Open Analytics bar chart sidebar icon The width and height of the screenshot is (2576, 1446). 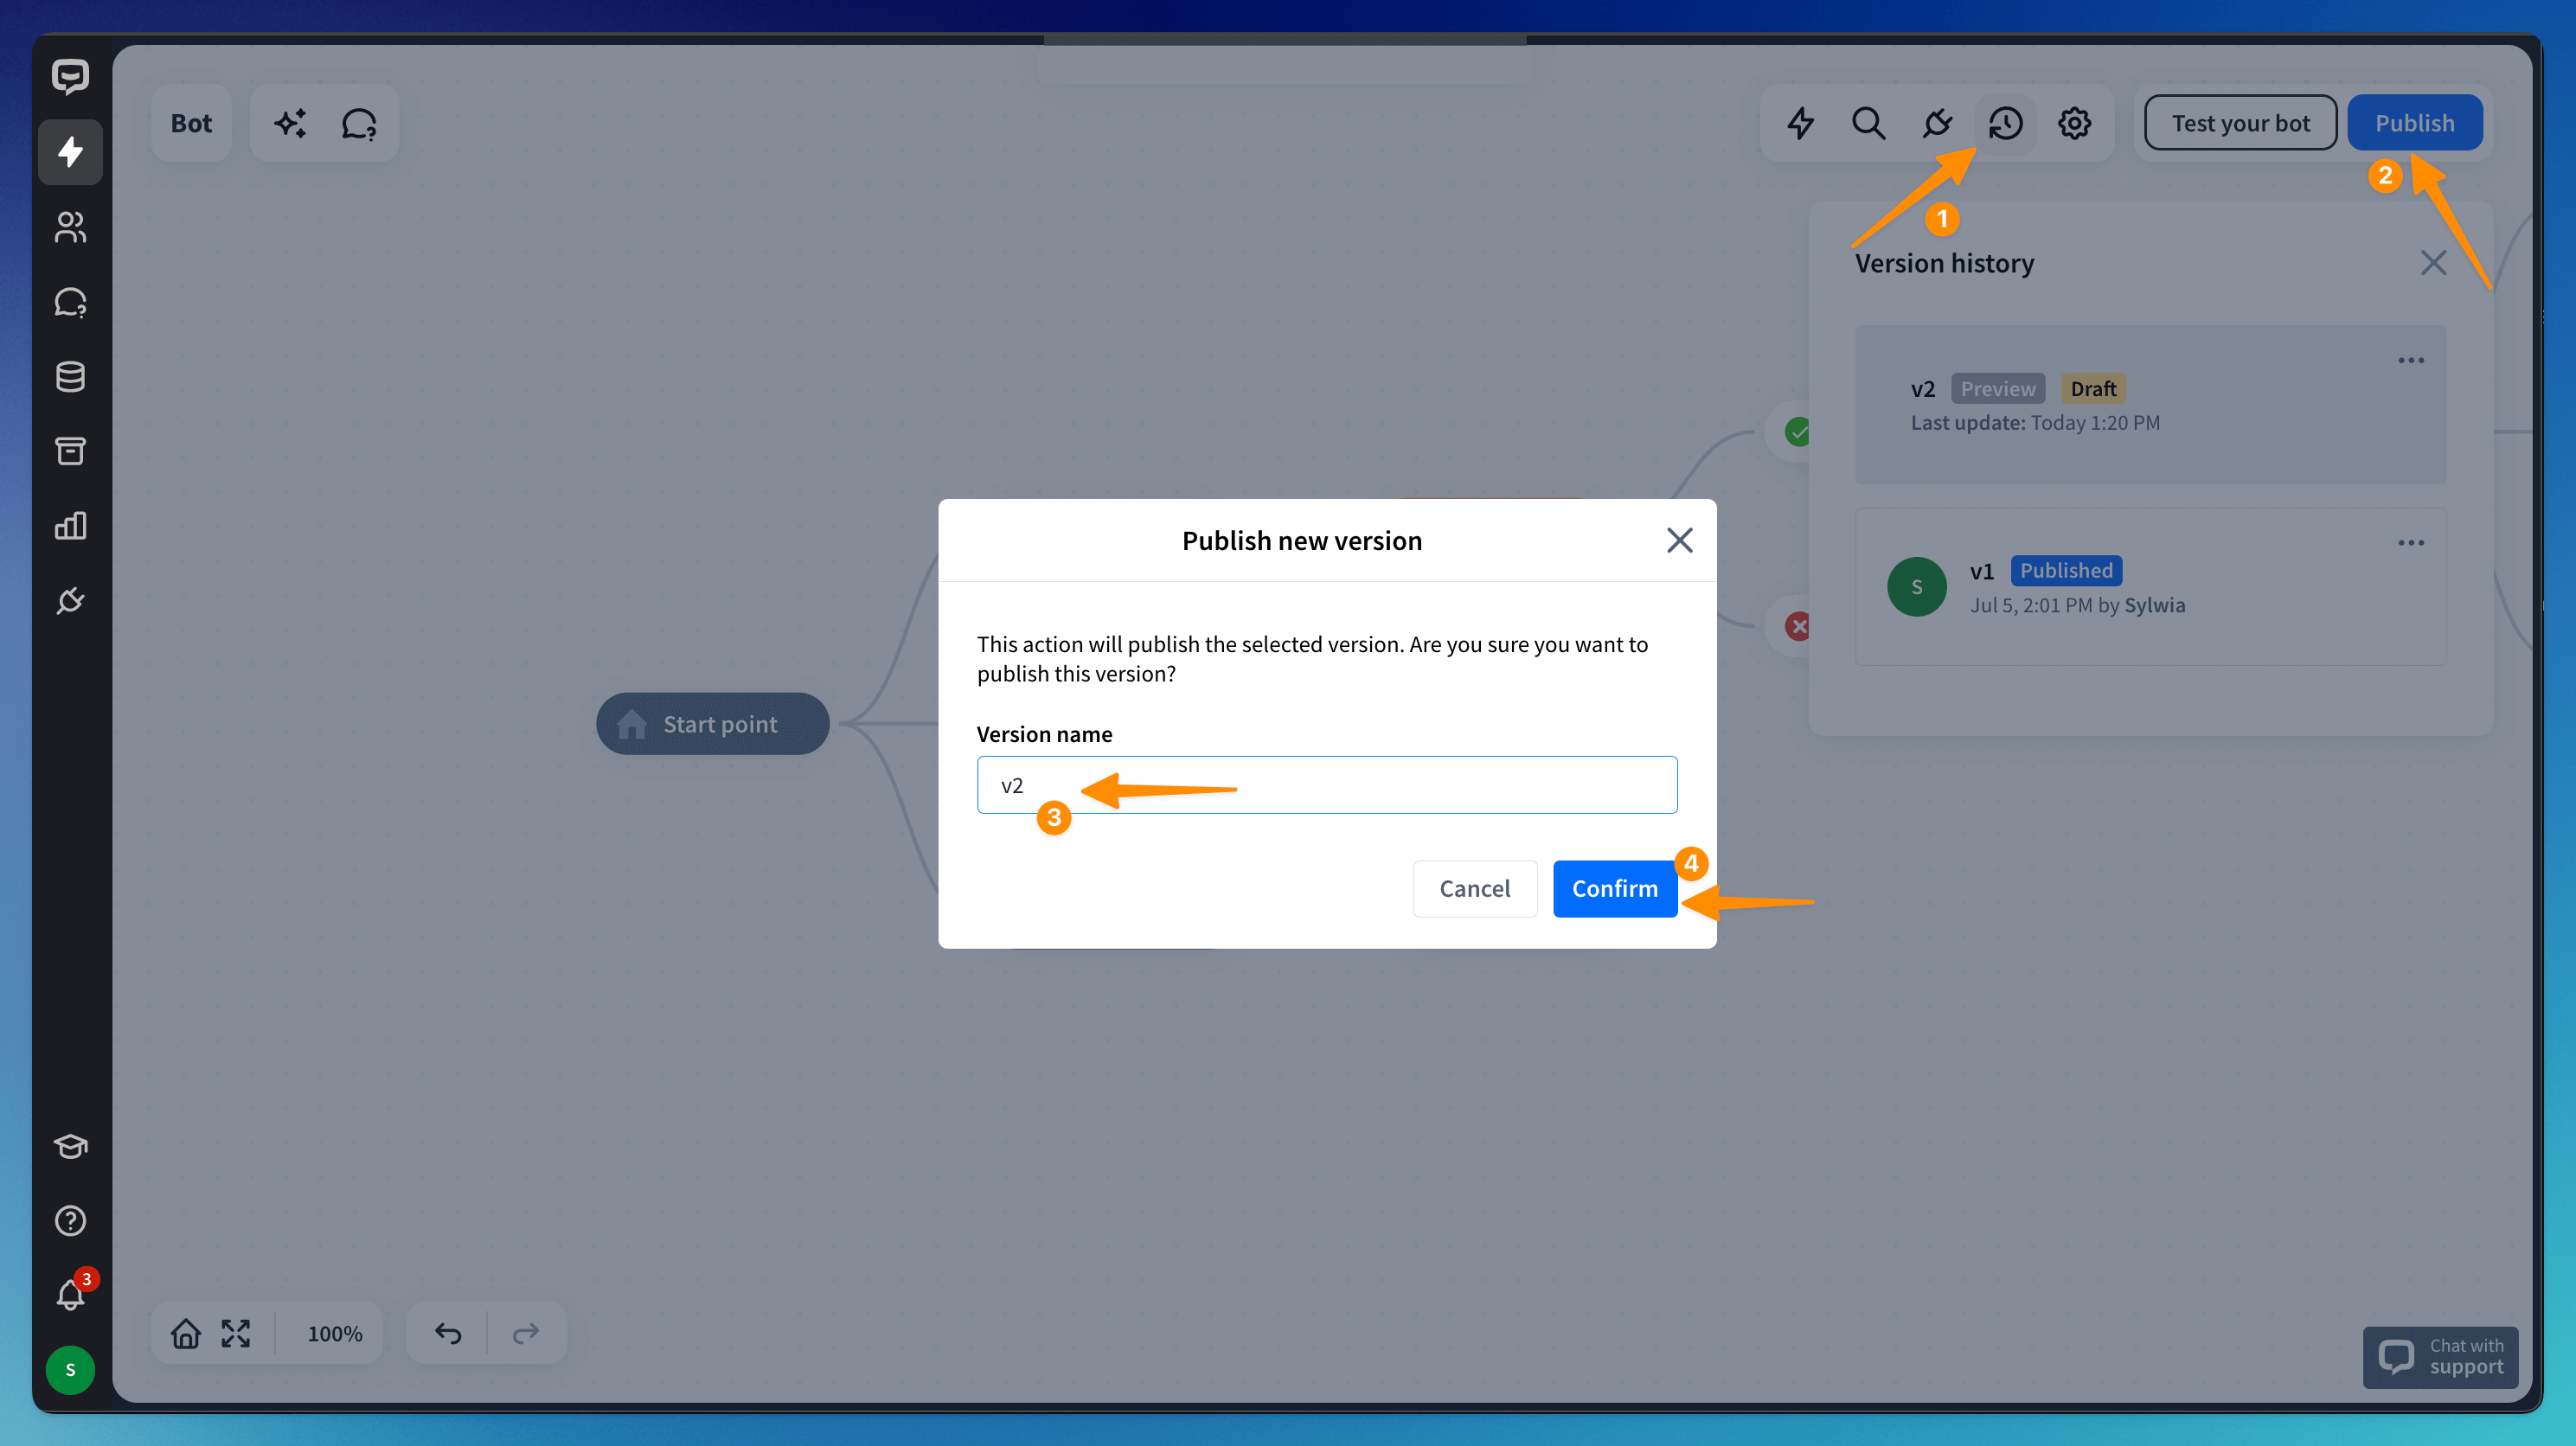click(70, 526)
